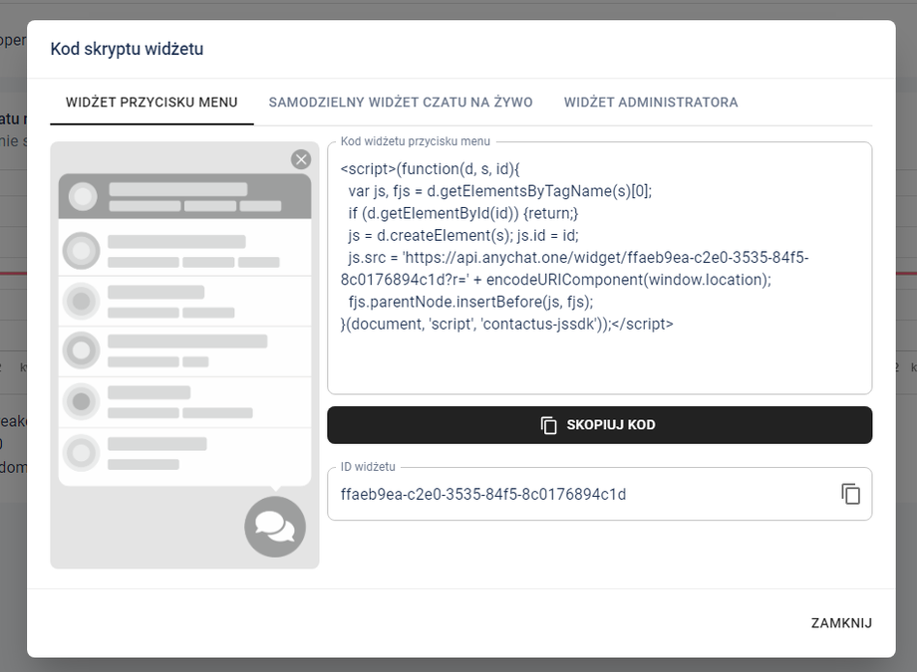Click the code line fjs.parentNode.insertBefore
Image resolution: width=917 pixels, height=672 pixels.
470,302
